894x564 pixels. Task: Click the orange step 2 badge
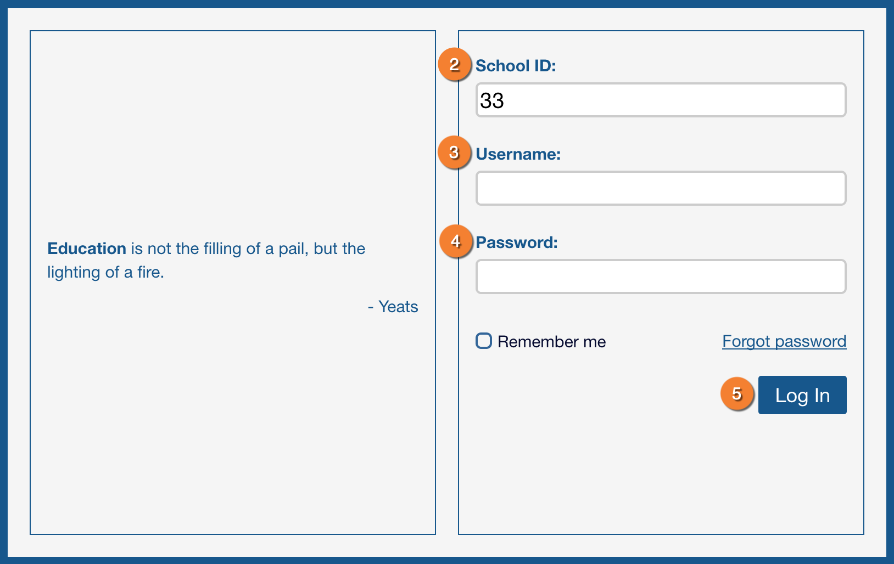(x=454, y=65)
